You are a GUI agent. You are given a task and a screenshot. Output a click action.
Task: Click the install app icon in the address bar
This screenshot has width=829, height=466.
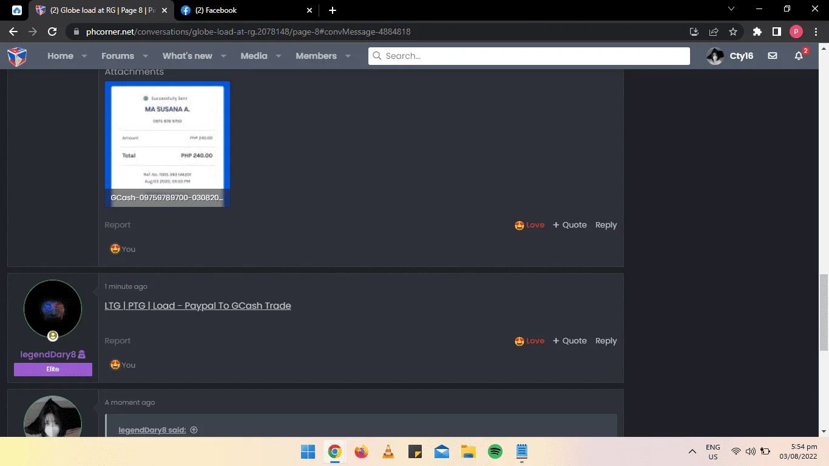point(694,32)
